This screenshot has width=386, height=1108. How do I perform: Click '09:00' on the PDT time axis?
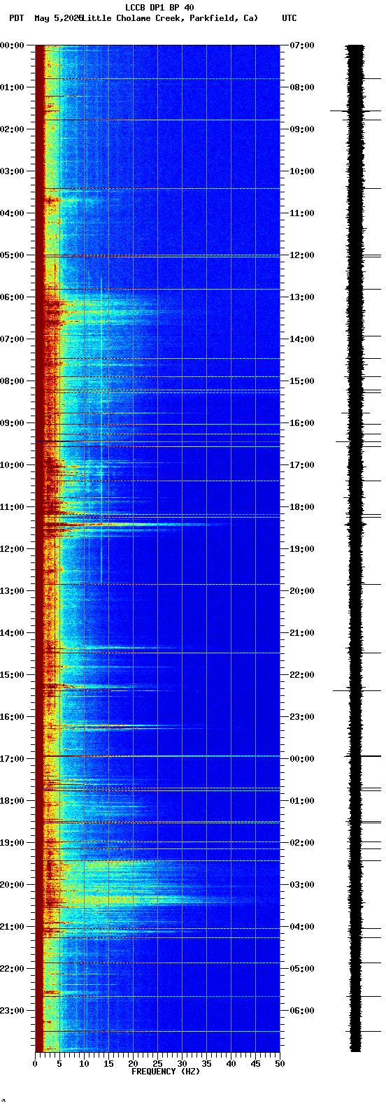(x=12, y=423)
